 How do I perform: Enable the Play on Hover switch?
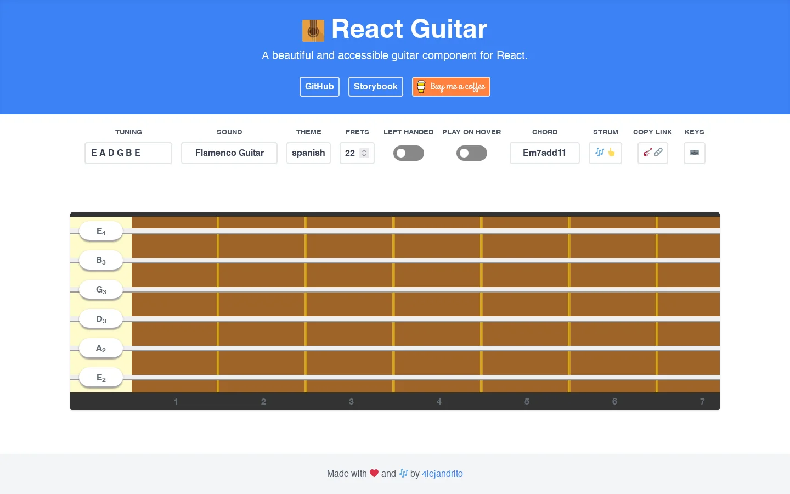(x=472, y=153)
